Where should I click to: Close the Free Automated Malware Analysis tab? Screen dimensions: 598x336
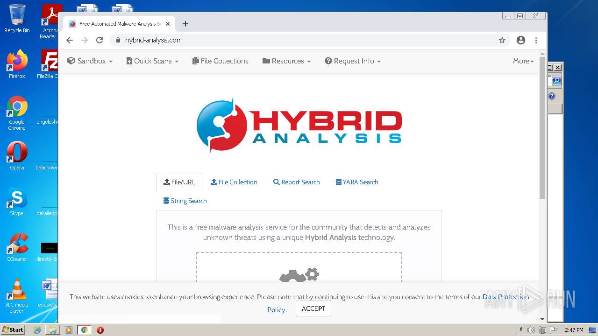coord(168,24)
